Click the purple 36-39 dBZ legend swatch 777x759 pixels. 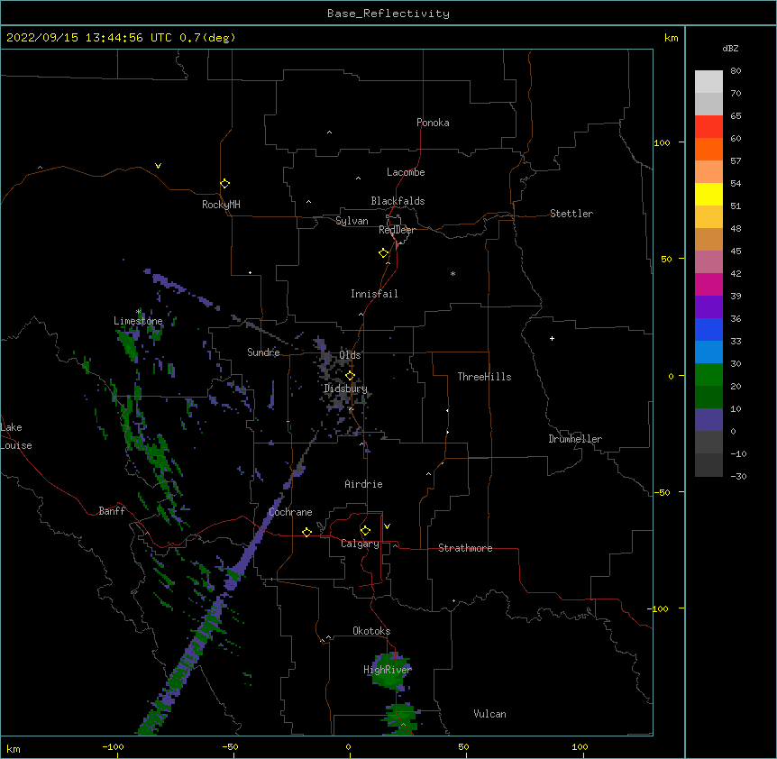[x=708, y=306]
